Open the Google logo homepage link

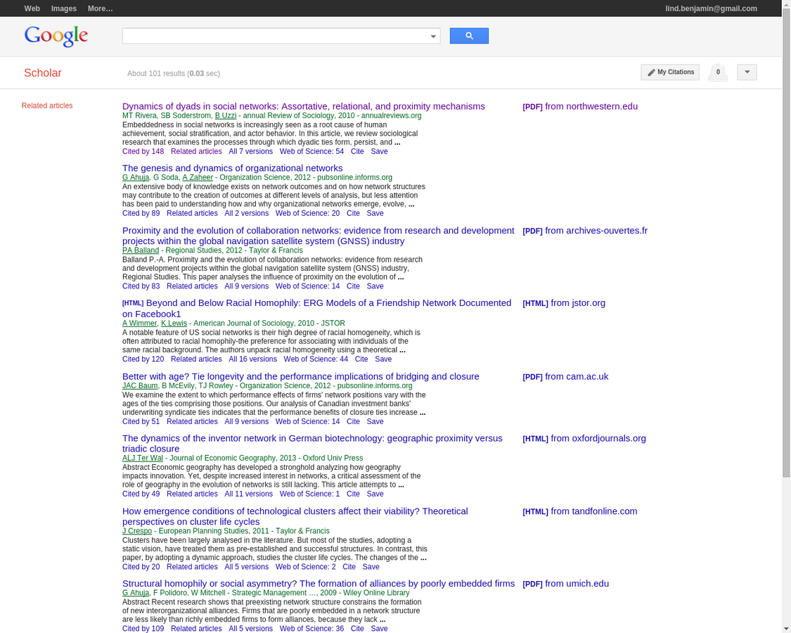click(x=56, y=36)
